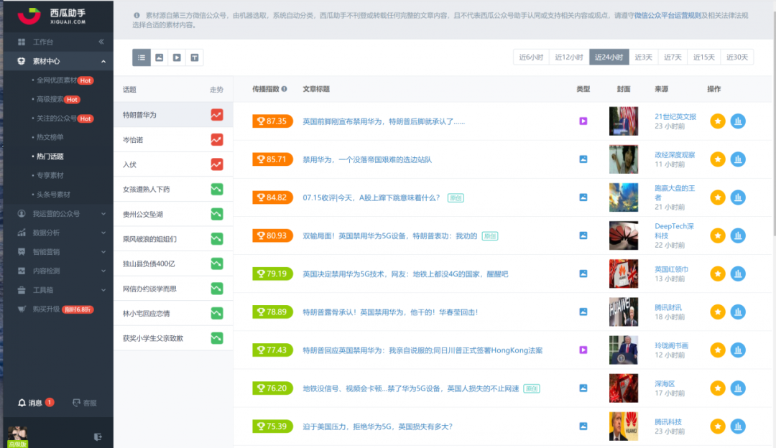Select topic 乘风破浪的姐姐们
The width and height of the screenshot is (776, 448).
[x=149, y=239]
